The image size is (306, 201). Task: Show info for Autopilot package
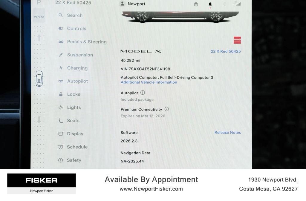pos(143,93)
